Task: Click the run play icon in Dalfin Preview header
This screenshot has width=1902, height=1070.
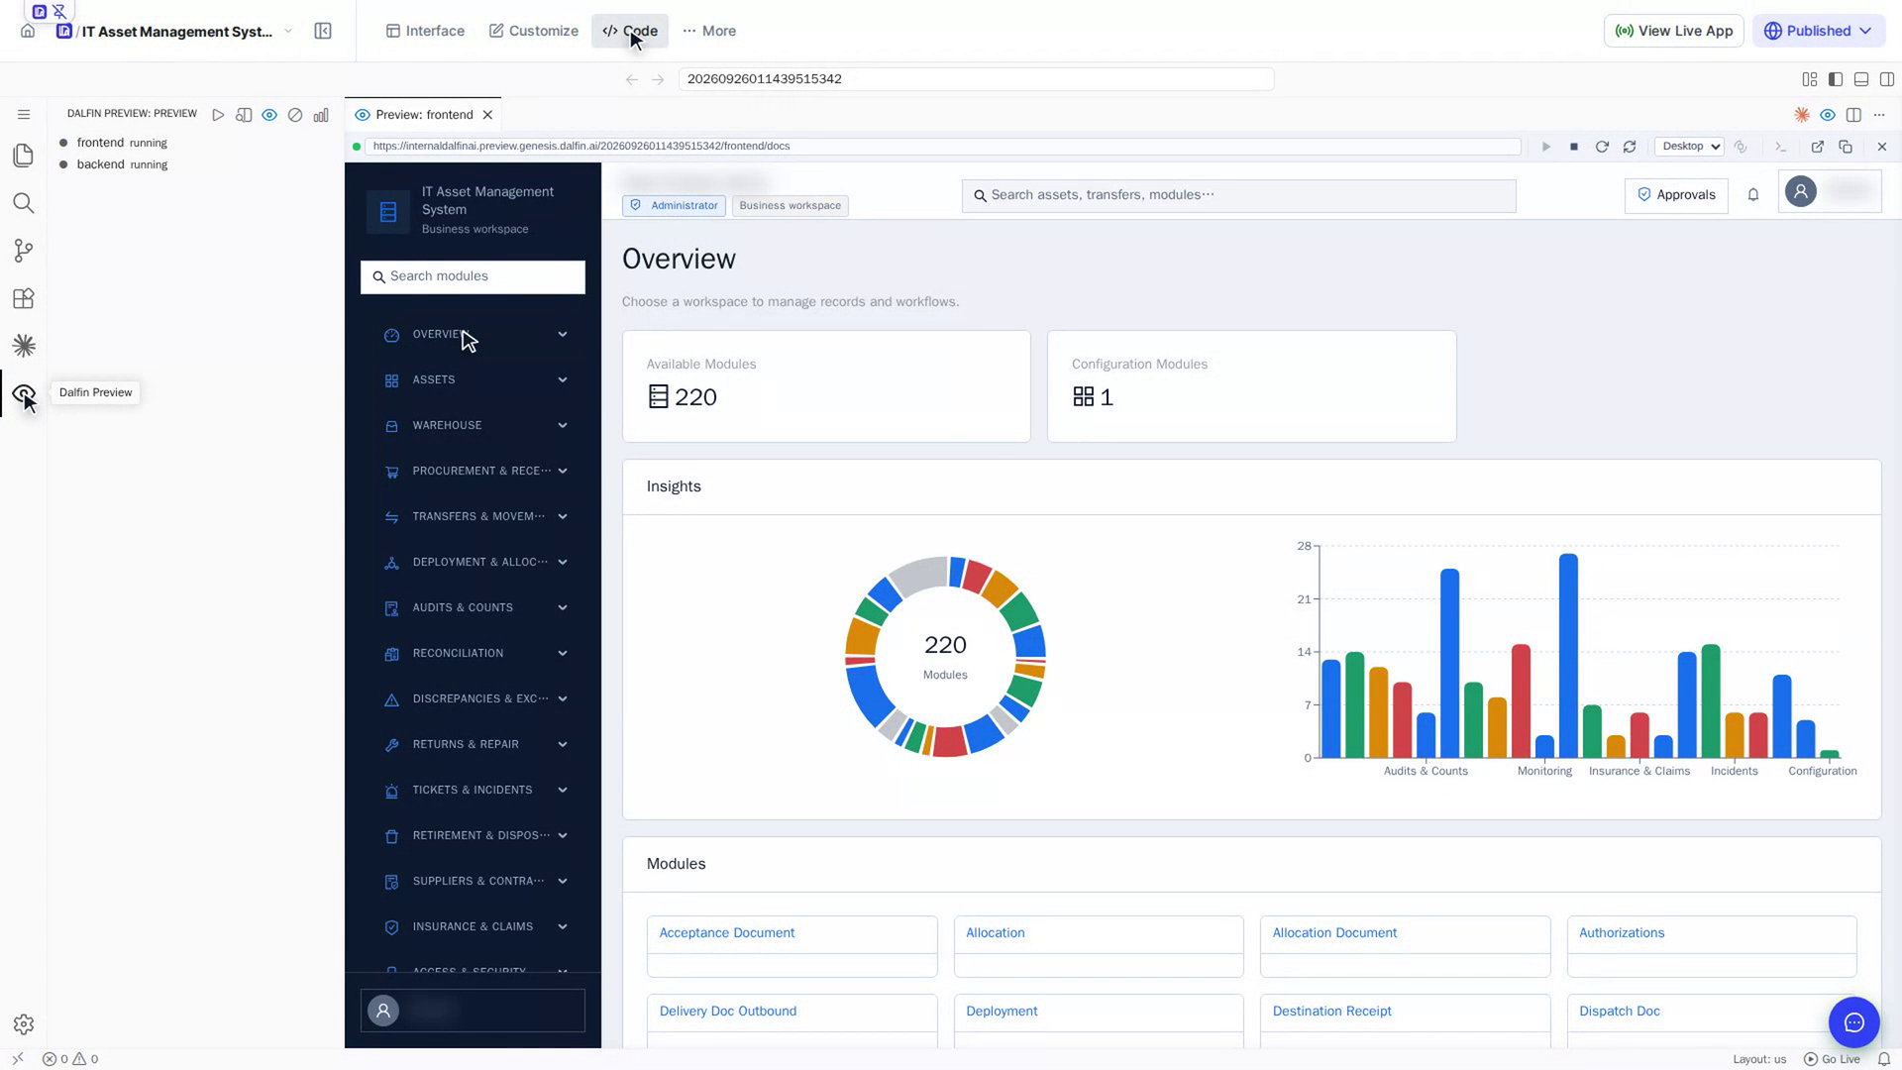Action: (x=218, y=115)
